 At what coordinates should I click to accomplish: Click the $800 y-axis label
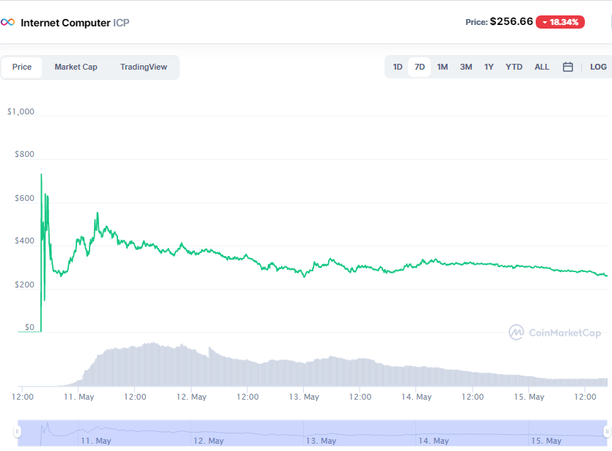24,154
